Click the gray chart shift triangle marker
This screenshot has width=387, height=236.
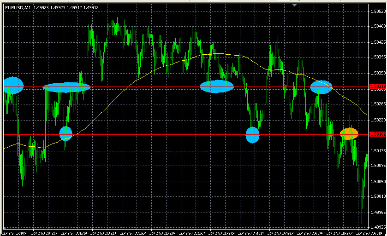point(294,6)
